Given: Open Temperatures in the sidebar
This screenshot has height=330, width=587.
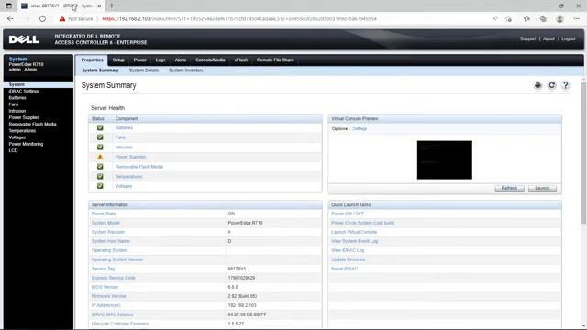Looking at the screenshot, I should tap(22, 131).
